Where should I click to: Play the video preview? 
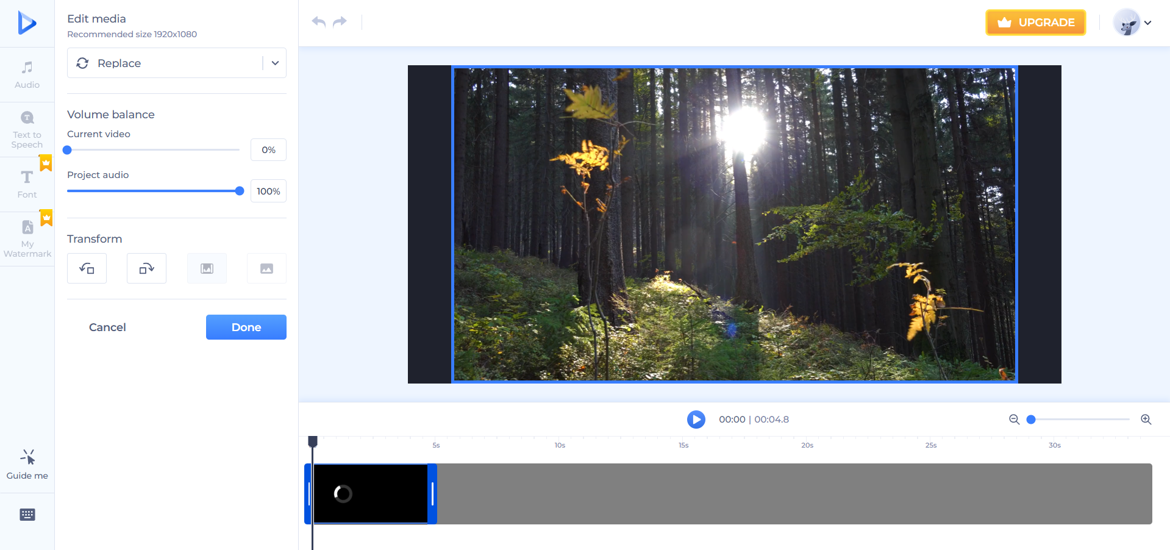696,420
